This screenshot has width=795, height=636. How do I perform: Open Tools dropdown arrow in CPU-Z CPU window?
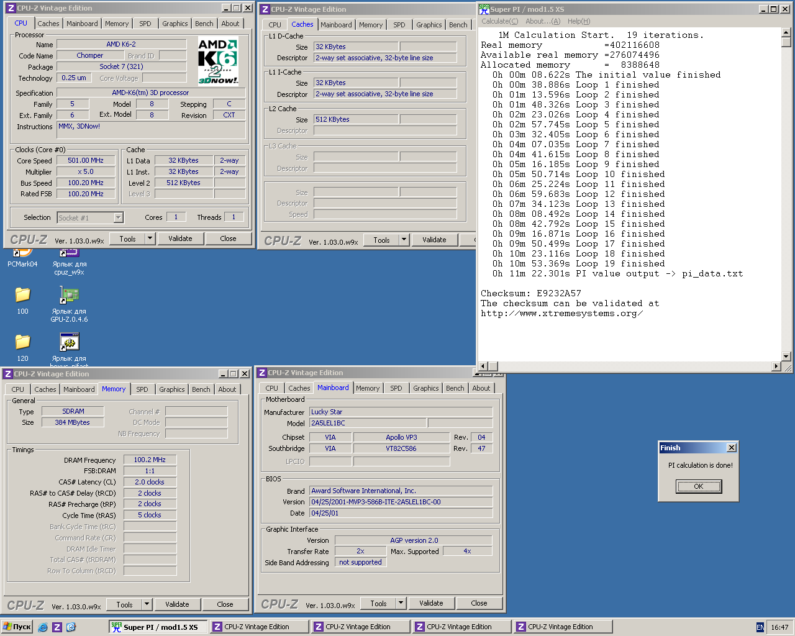(x=150, y=238)
